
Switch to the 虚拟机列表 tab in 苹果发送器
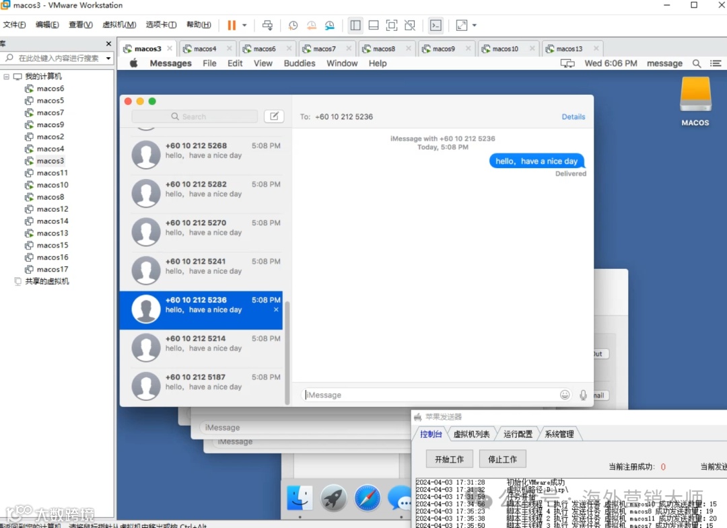pyautogui.click(x=471, y=434)
